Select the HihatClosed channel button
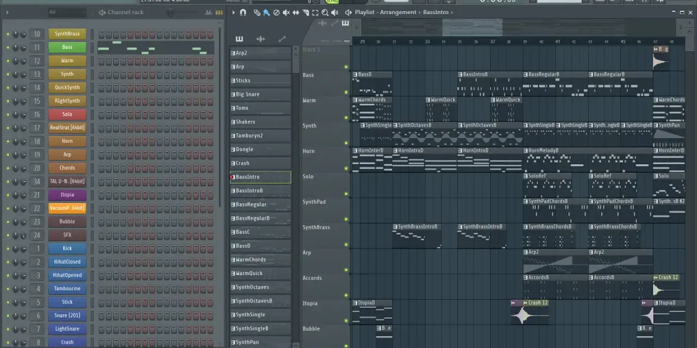 tap(67, 262)
